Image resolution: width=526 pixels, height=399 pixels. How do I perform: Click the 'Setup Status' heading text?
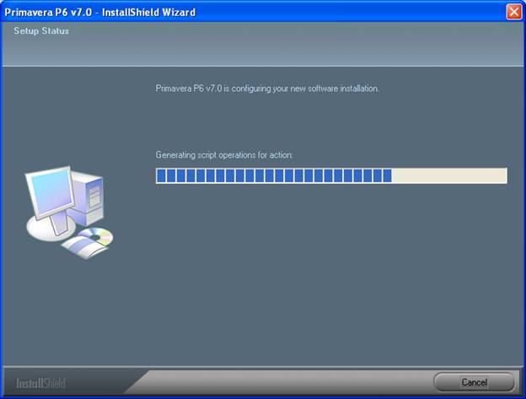tap(41, 31)
